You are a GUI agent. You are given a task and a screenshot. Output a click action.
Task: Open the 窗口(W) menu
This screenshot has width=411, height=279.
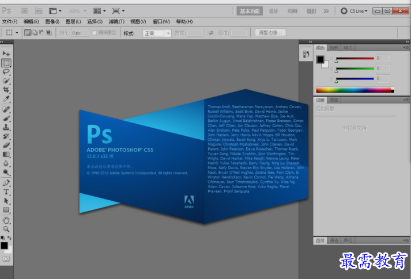tap(161, 21)
